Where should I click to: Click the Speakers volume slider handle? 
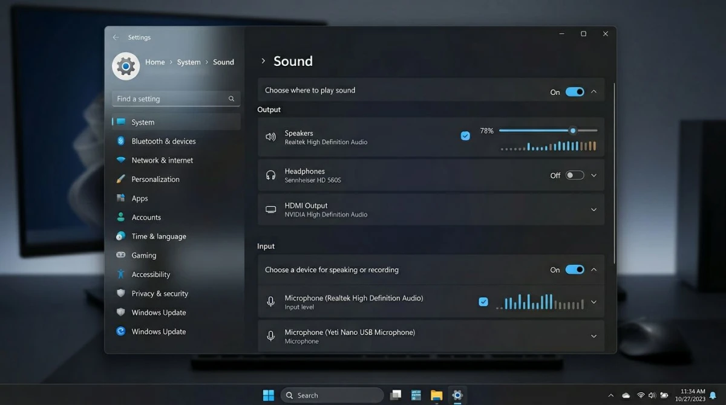point(572,131)
